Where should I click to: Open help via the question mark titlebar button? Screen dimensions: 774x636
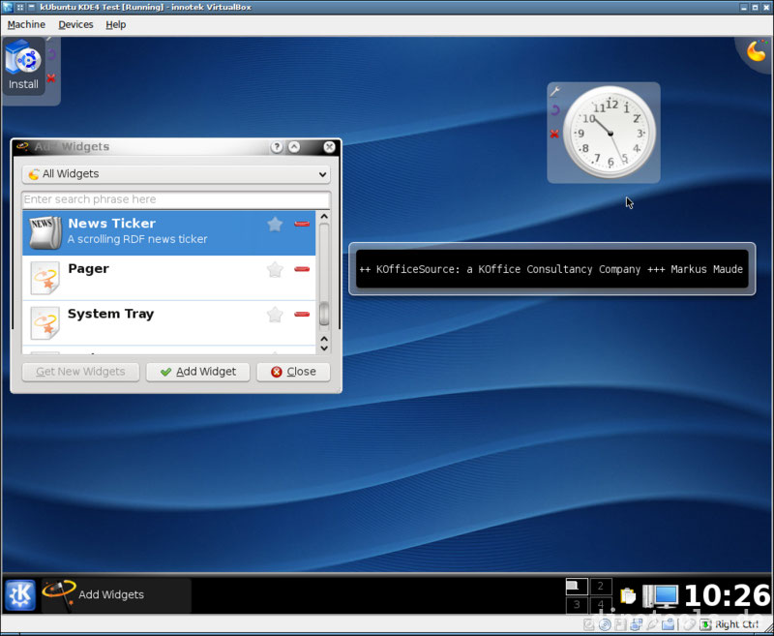(x=277, y=146)
